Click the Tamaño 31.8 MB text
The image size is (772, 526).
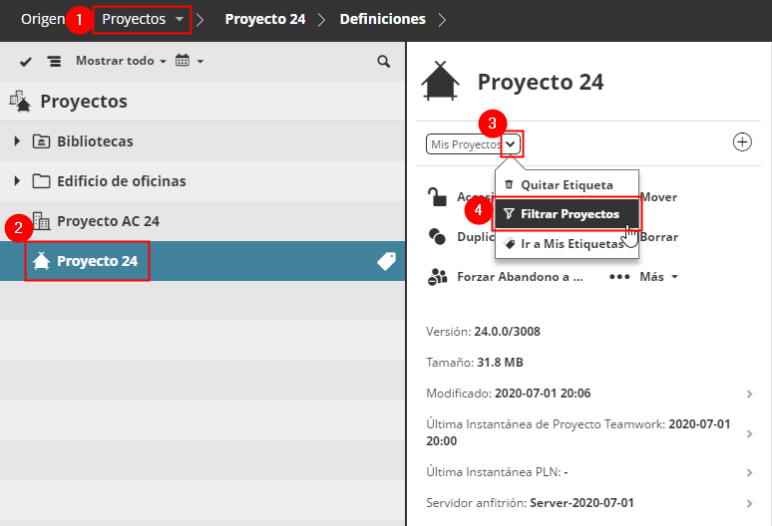click(x=475, y=363)
